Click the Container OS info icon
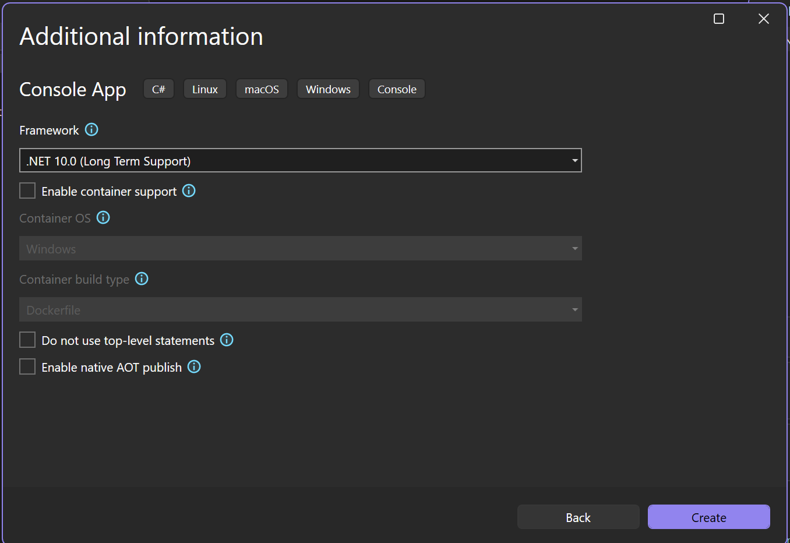 pyautogui.click(x=103, y=217)
